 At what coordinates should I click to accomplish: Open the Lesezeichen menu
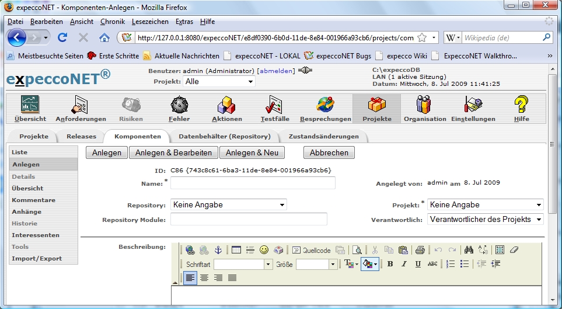click(x=150, y=22)
